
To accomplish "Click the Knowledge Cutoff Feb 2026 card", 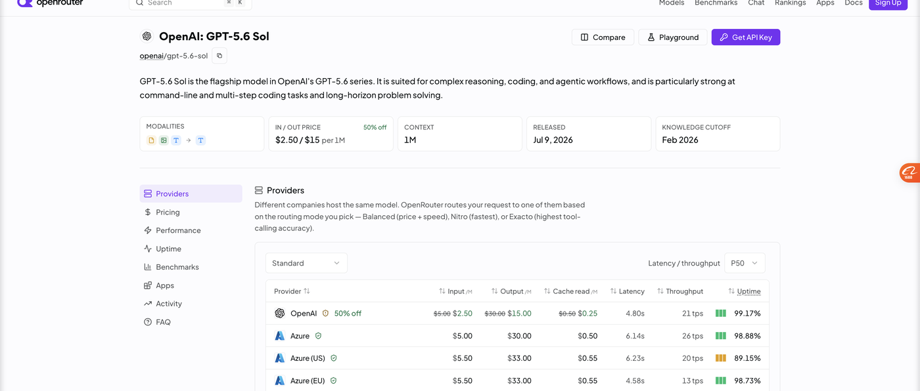I will (x=718, y=134).
